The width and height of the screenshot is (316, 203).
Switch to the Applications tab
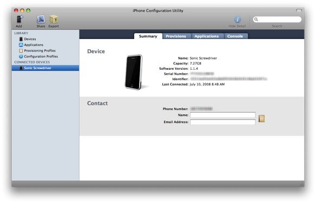[x=207, y=36]
